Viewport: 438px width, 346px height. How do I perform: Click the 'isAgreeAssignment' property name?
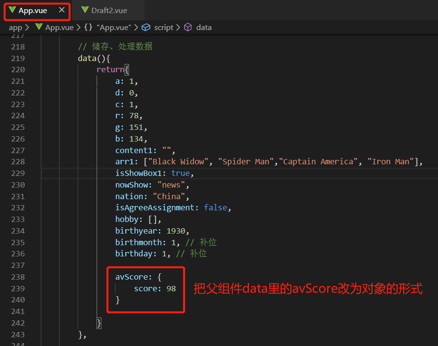[154, 207]
